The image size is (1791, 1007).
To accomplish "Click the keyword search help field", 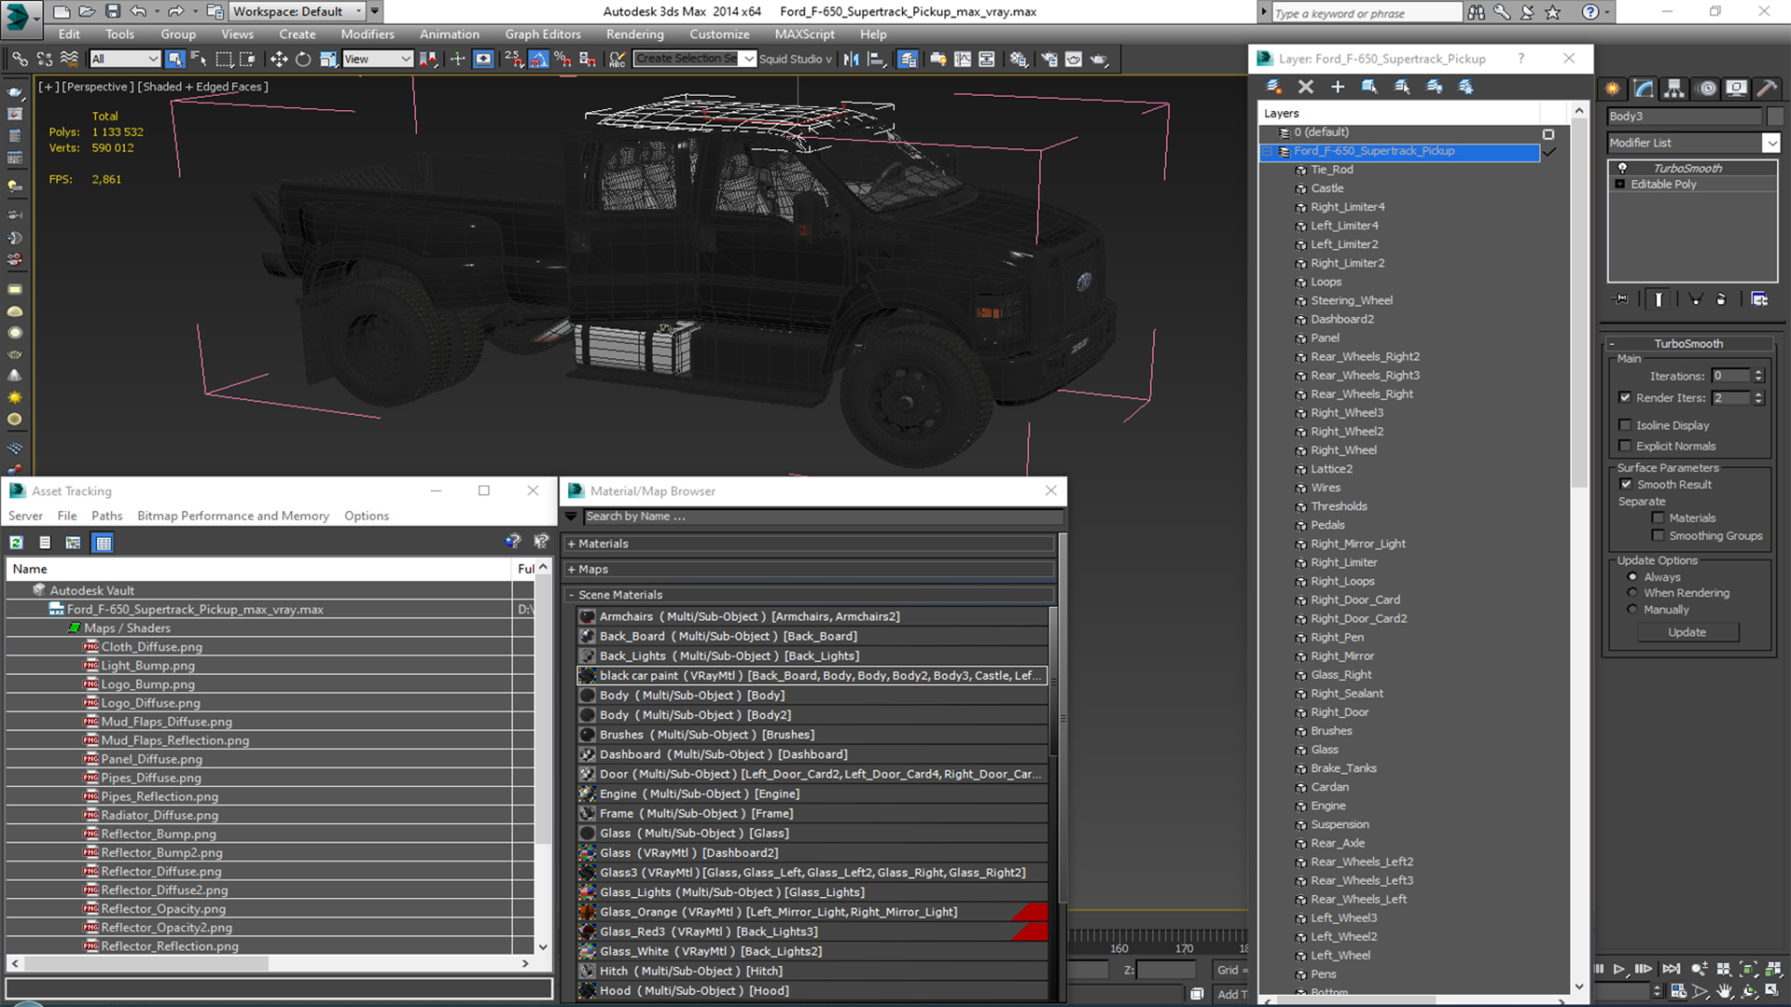I will click(x=1367, y=12).
